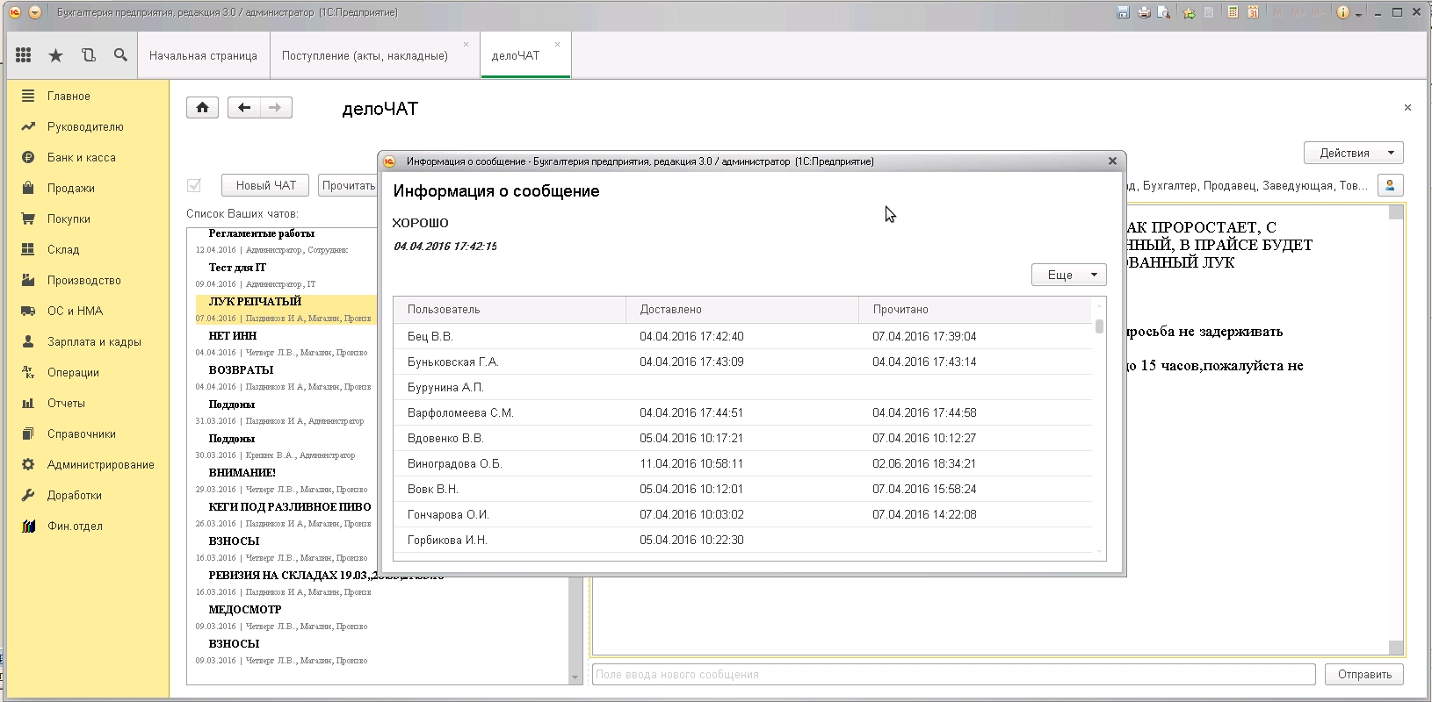Open the 1C main menu round arrow
This screenshot has width=1432, height=702.
pos(35,12)
